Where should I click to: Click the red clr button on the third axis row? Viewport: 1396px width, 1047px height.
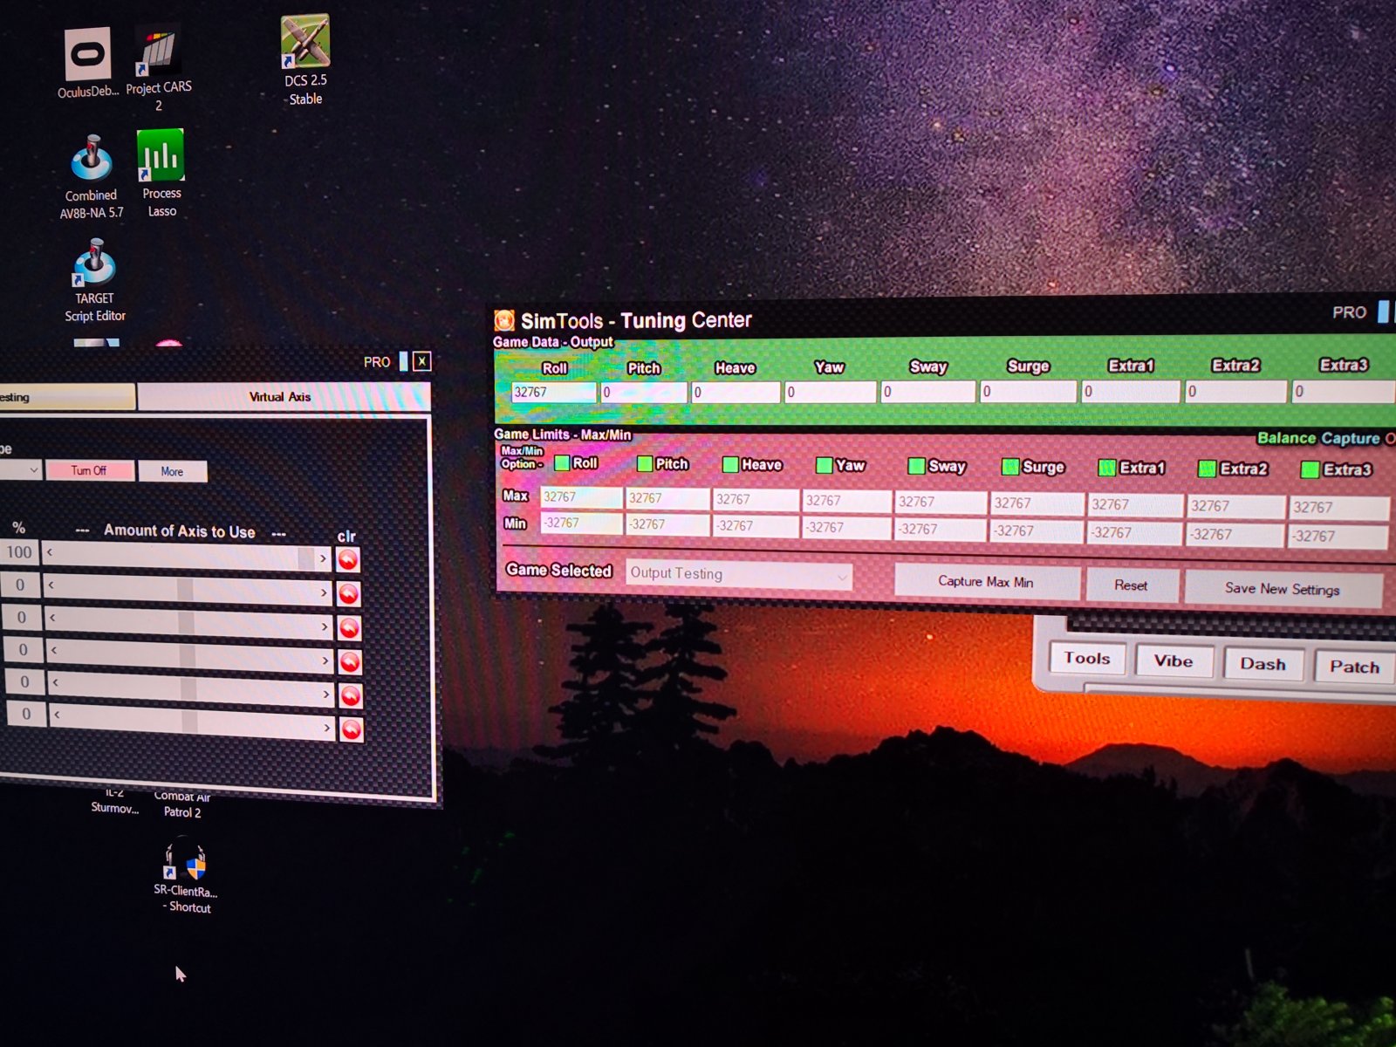click(349, 628)
